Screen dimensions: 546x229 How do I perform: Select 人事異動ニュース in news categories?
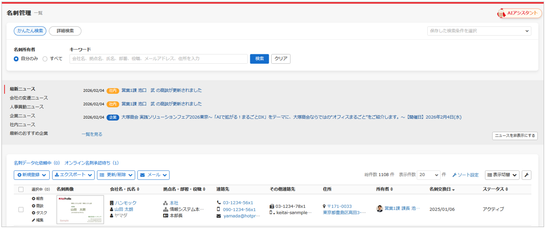[x=26, y=107]
